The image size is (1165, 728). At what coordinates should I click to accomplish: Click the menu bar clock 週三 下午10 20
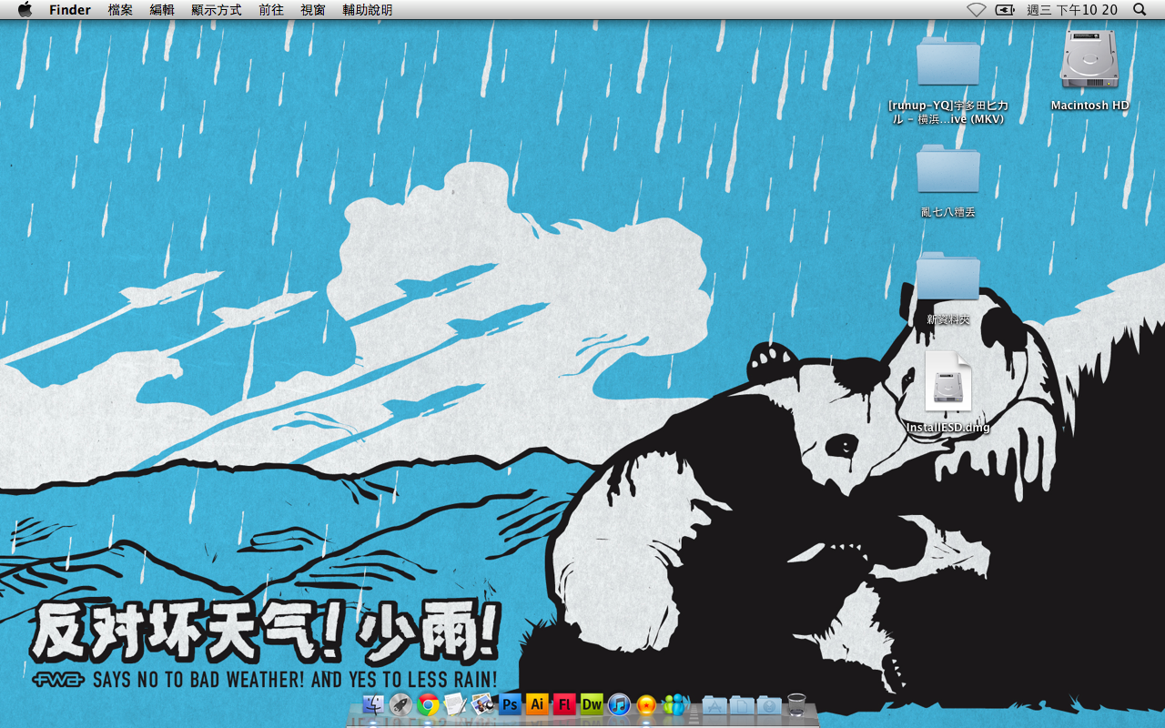tap(1072, 10)
